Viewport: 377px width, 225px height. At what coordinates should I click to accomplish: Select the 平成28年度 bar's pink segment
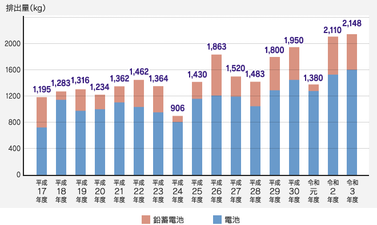point(255,94)
